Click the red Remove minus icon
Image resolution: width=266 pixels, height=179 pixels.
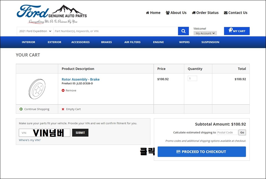tap(63, 90)
